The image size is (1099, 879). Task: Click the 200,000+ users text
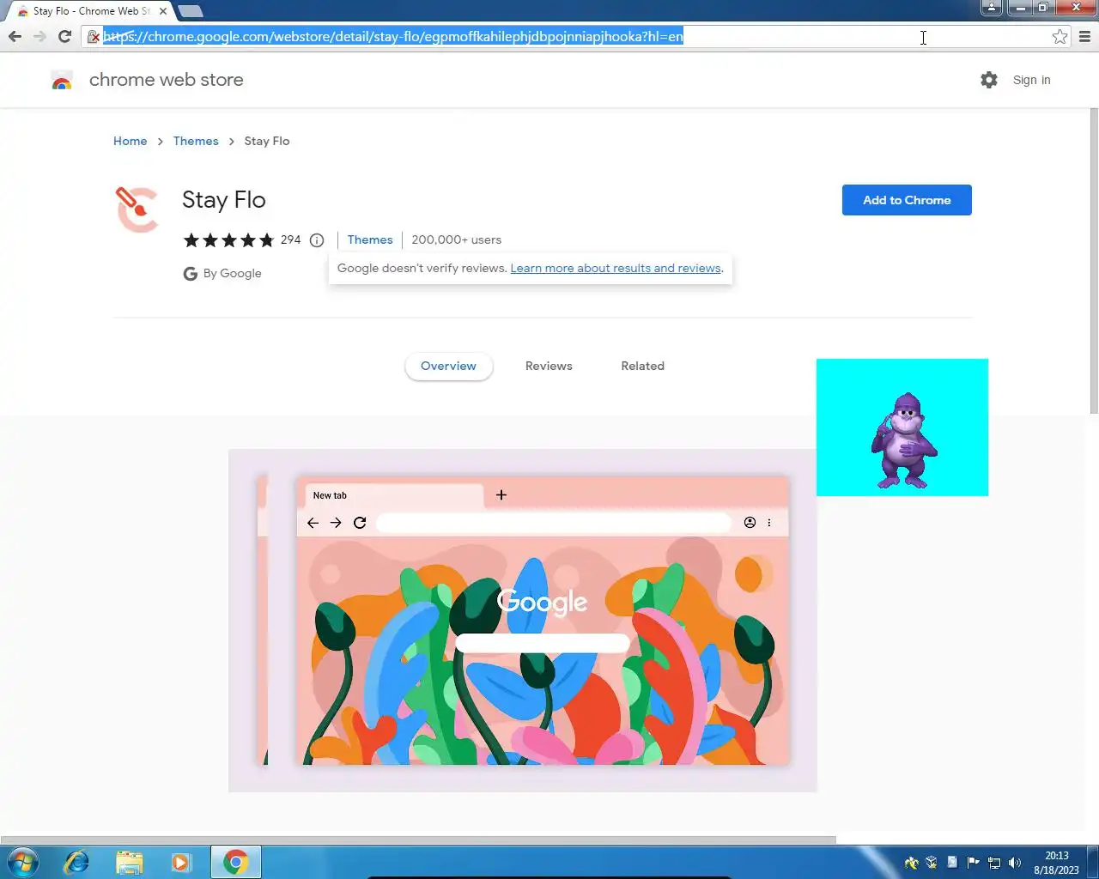click(x=456, y=239)
